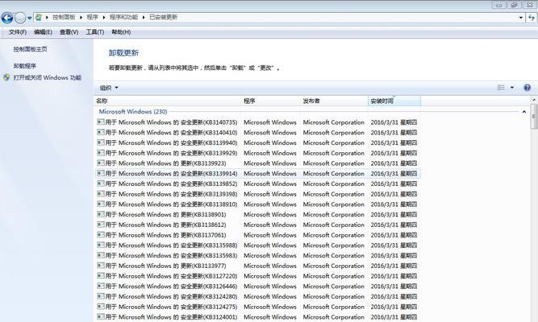Collapse the Microsoft Windows (230) group
Viewport: 538px width, 322px height.
[524, 112]
